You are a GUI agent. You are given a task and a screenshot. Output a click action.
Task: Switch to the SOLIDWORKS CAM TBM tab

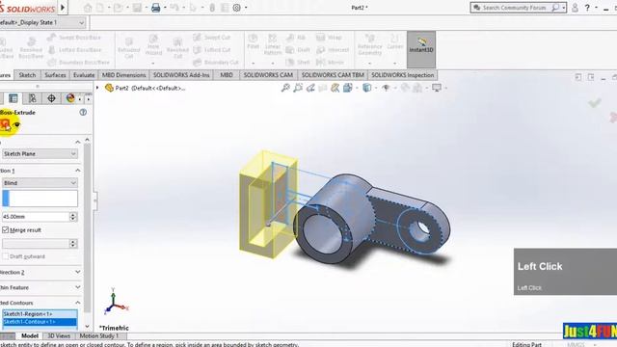point(333,75)
